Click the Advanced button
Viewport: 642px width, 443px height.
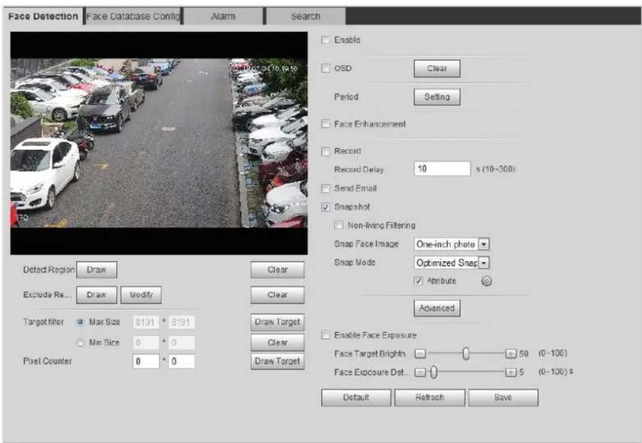(x=437, y=308)
